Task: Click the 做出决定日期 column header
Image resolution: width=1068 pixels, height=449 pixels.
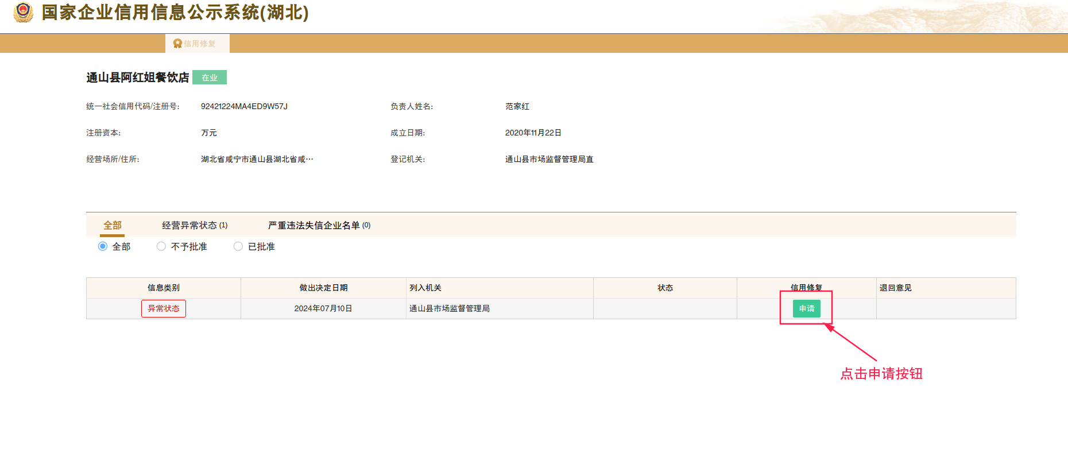Action: (323, 288)
